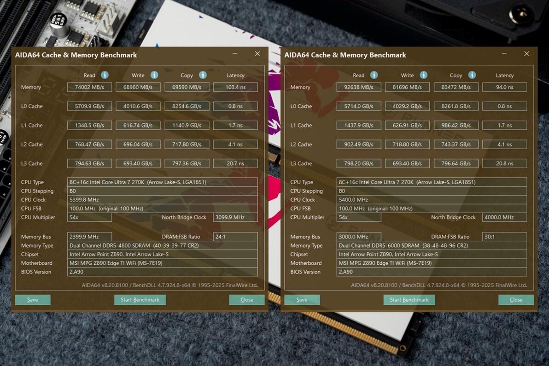Screen dimensions: 549x366
Task: Click Read info icon in right benchmark window
Action: click(x=374, y=75)
